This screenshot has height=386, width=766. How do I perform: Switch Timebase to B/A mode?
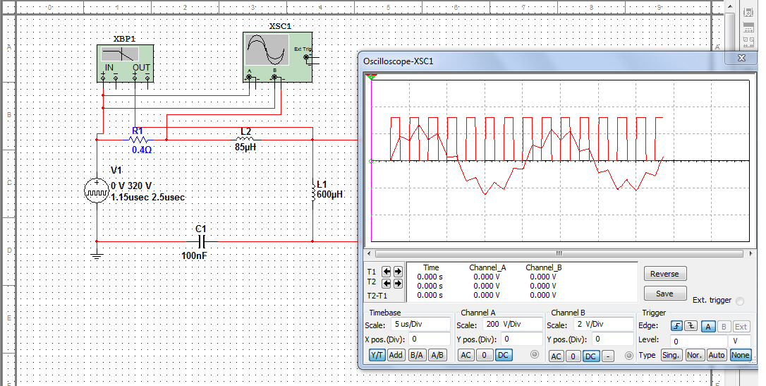tap(416, 355)
